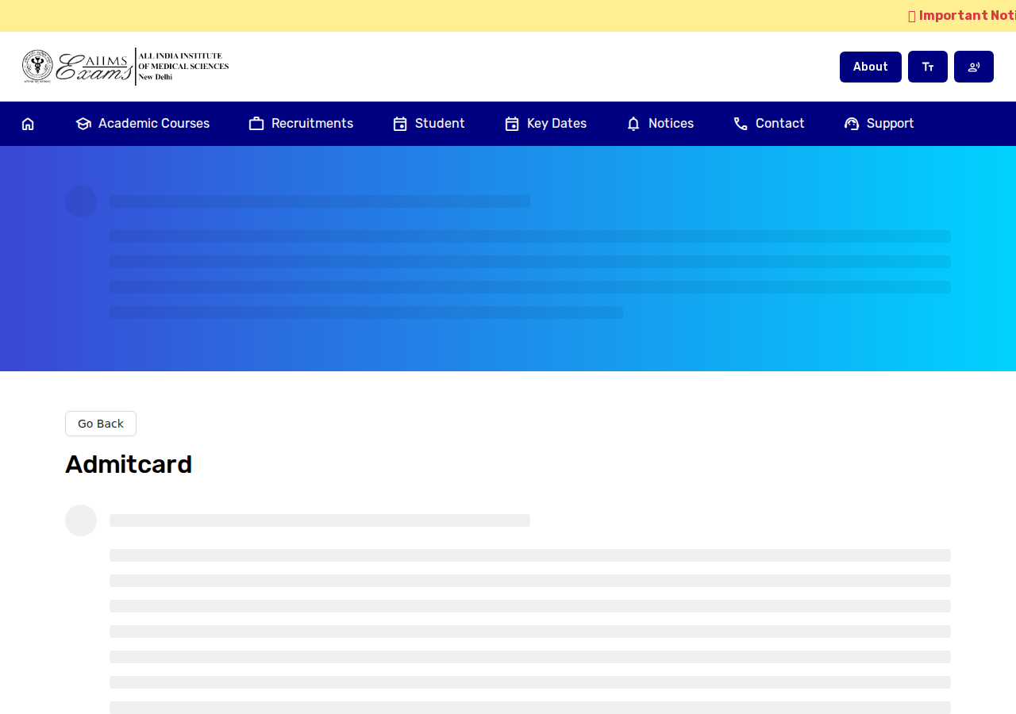Open the Support menu
1016x714 pixels.
click(879, 124)
